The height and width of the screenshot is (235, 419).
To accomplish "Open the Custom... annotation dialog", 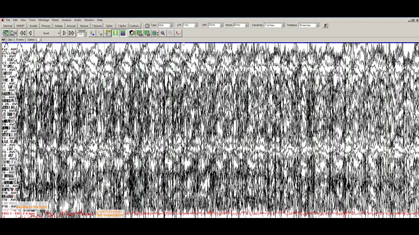I will point(134,26).
